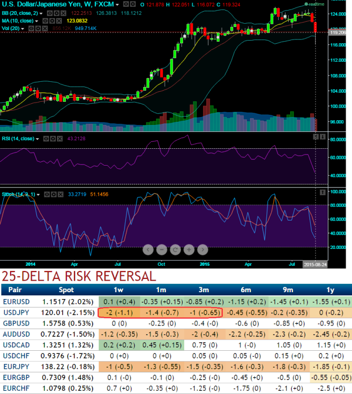Remove the Vol (20) indicator with its X icon
This screenshot has height=394, width=352.
tap(45, 28)
